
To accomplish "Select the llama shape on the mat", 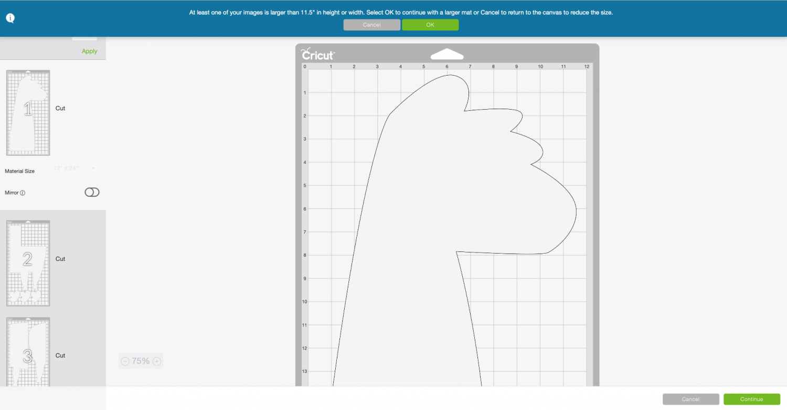I will 446,210.
